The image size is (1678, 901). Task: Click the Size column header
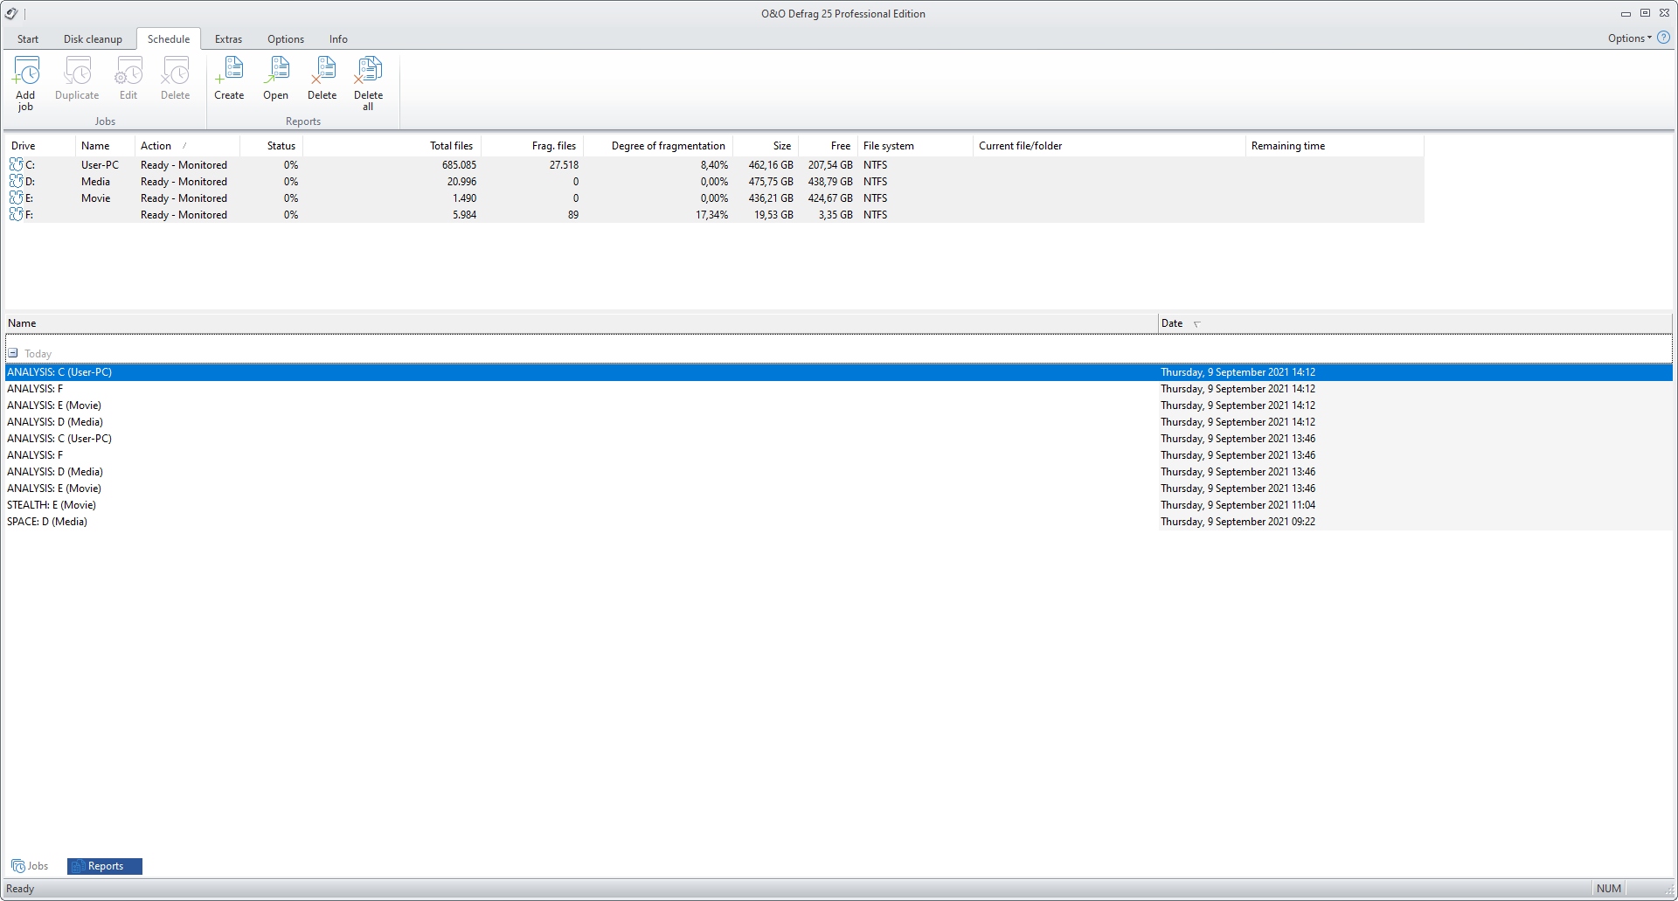click(x=766, y=146)
